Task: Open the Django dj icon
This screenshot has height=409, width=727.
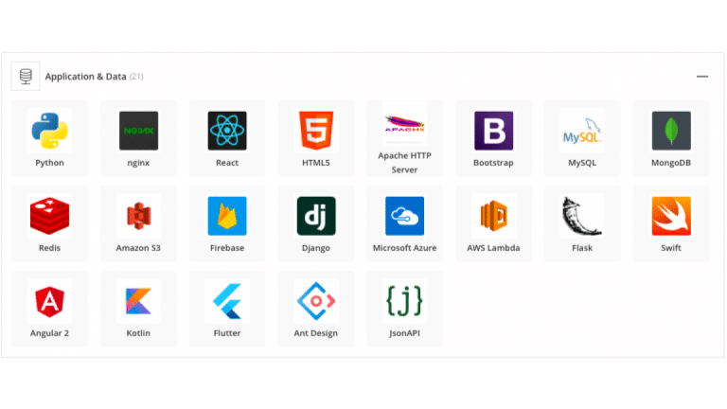Action: pyautogui.click(x=316, y=216)
